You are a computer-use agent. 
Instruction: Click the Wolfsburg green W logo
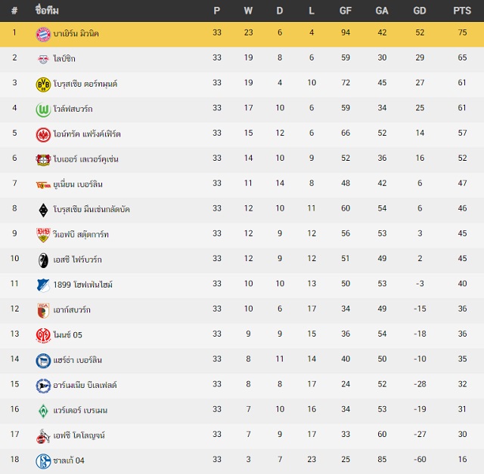43,109
